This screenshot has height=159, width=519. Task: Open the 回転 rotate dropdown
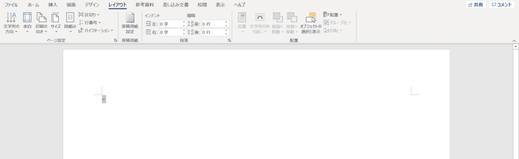point(333,30)
